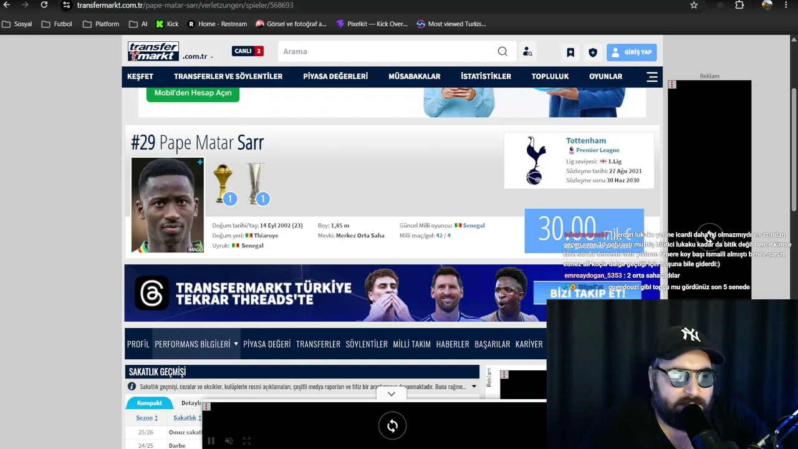Screen dimensions: 798x449
Task: Click the Threads logo in banner
Action: [151, 293]
